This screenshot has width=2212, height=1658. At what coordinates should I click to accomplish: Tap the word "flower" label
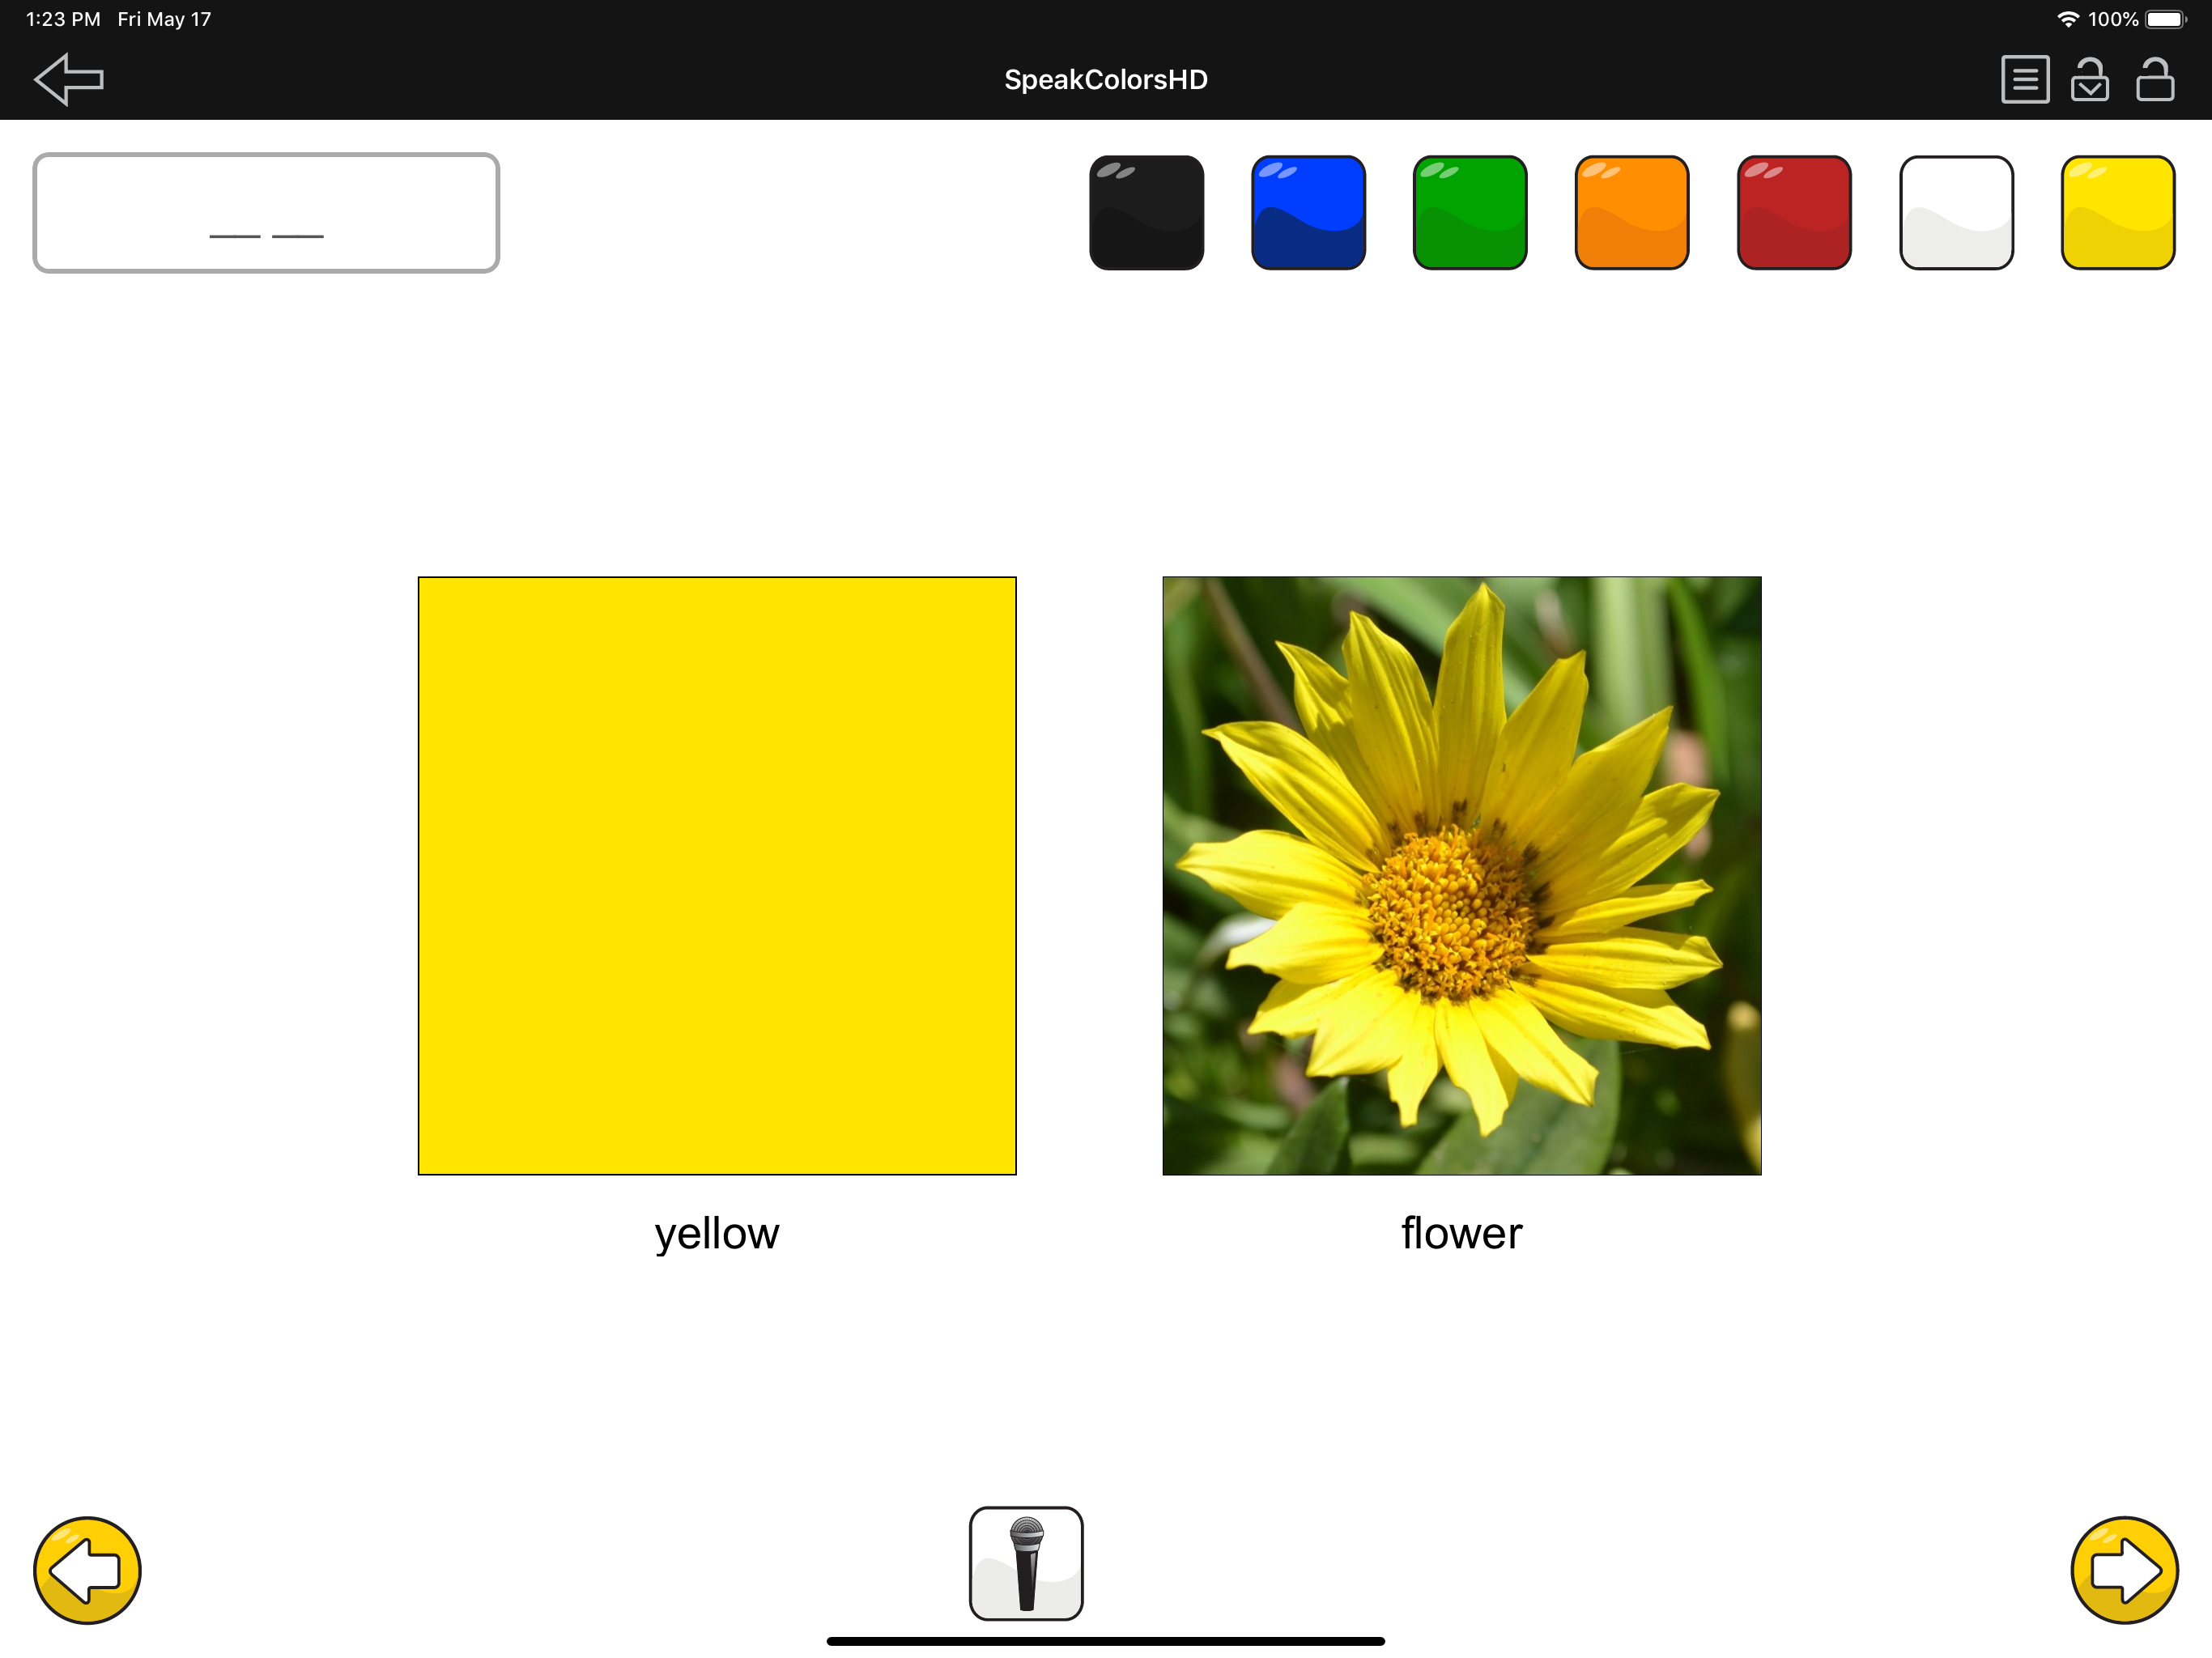click(1461, 1233)
